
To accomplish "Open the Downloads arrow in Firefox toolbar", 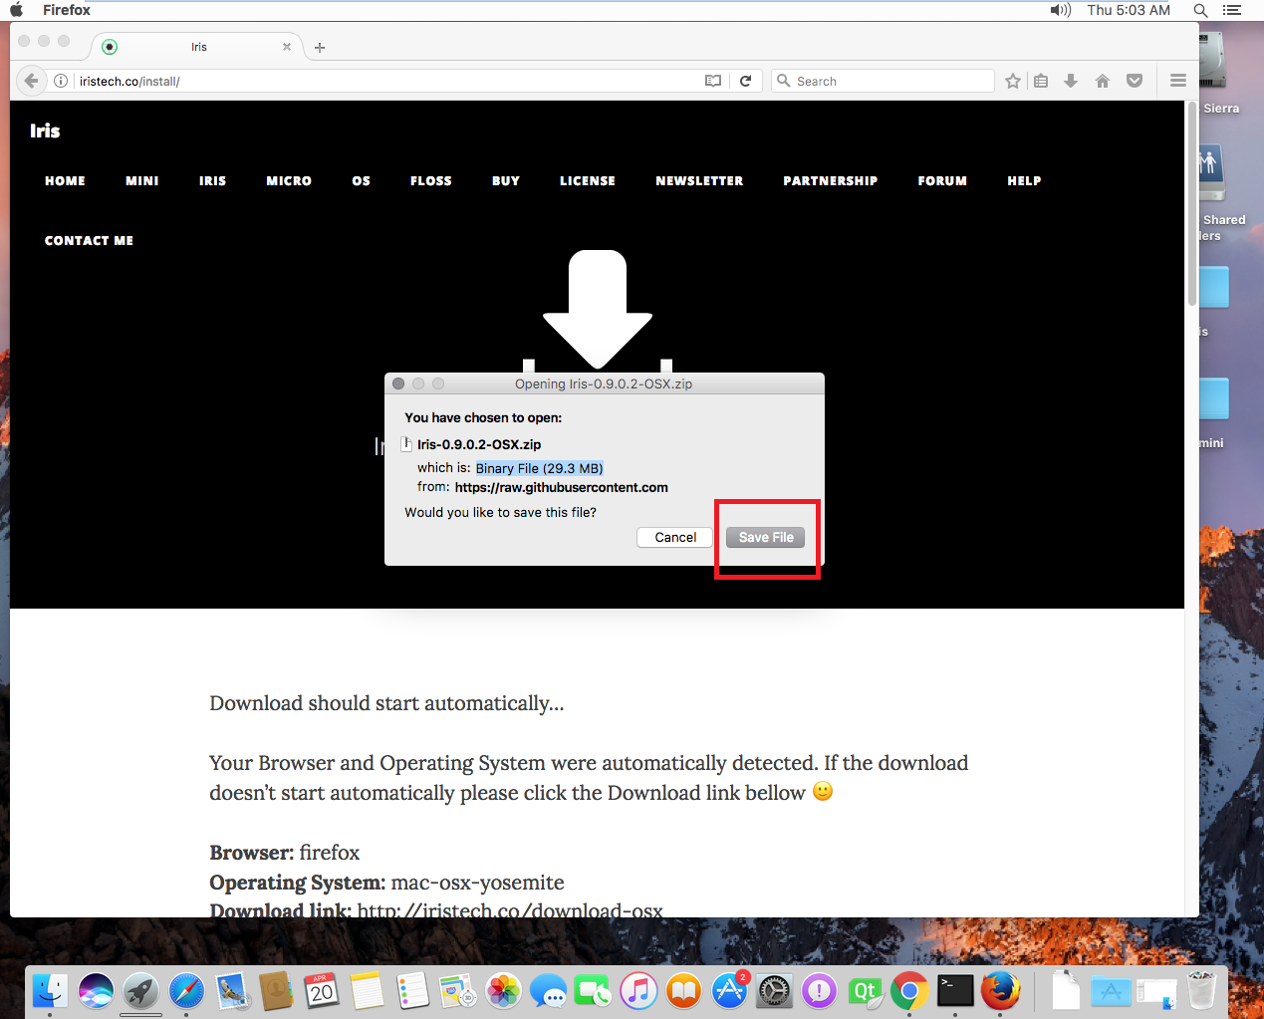I will (1071, 81).
